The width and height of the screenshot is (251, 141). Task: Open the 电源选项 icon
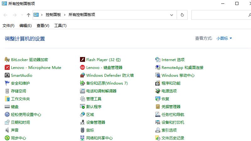tap(158, 91)
